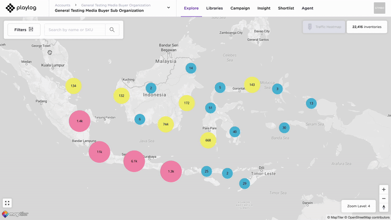Screen dimensions: 391x220
Task: Click the pink 11k cluster marker
Action: click(99, 152)
